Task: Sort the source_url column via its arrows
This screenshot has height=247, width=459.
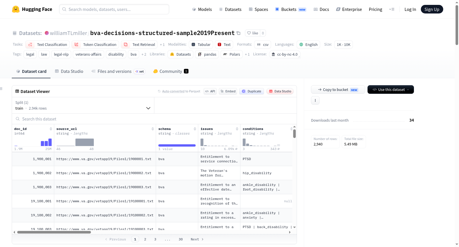Action: point(153,129)
